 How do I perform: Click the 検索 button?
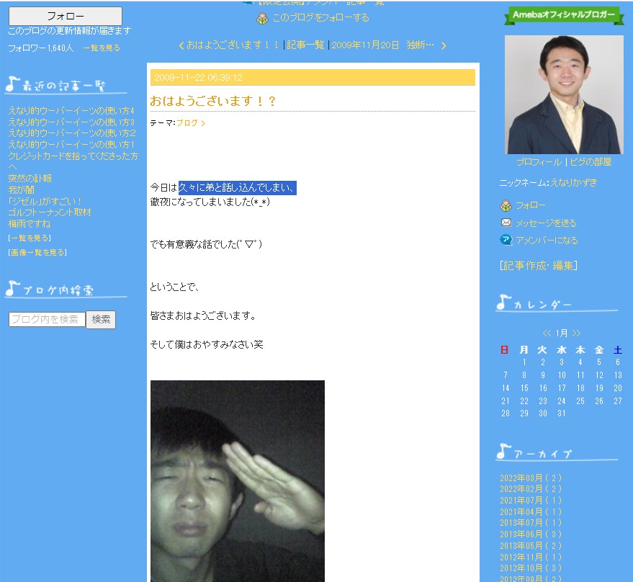click(101, 320)
